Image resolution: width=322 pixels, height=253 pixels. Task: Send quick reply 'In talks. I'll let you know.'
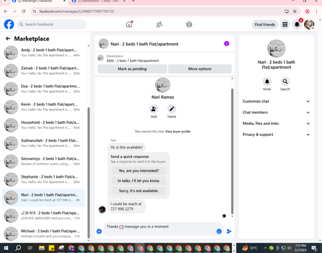pyautogui.click(x=138, y=181)
